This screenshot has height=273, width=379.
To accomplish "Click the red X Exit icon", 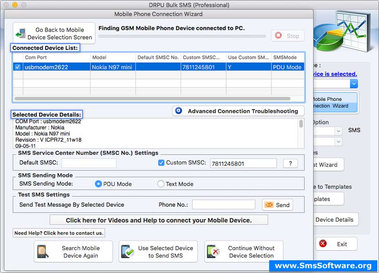I will coord(323,244).
